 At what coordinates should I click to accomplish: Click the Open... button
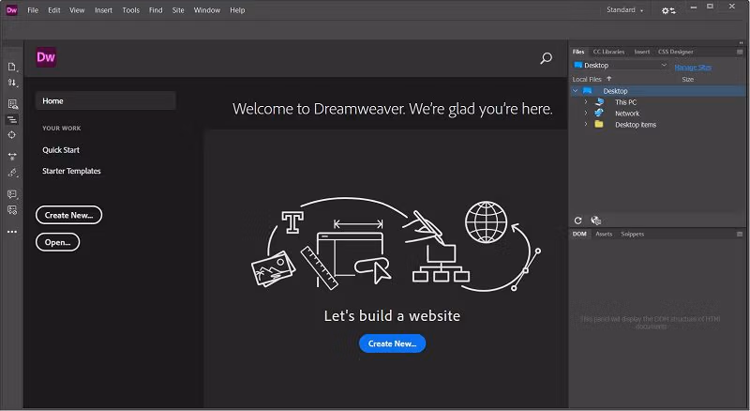coord(57,242)
